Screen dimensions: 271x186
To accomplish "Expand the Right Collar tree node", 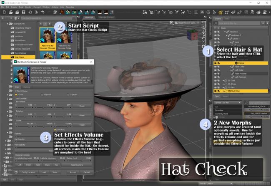I will tap(230, 67).
